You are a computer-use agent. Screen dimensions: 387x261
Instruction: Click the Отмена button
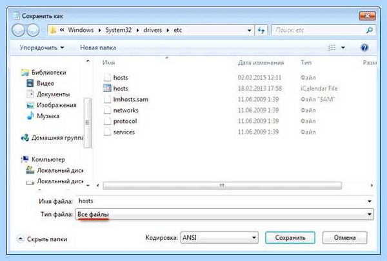pyautogui.click(x=344, y=238)
